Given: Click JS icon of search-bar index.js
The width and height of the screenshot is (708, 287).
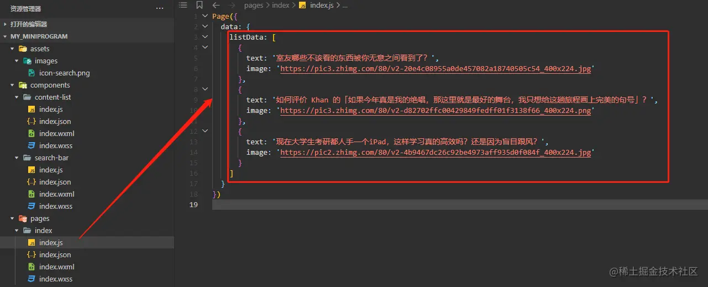Looking at the screenshot, I should 32,170.
